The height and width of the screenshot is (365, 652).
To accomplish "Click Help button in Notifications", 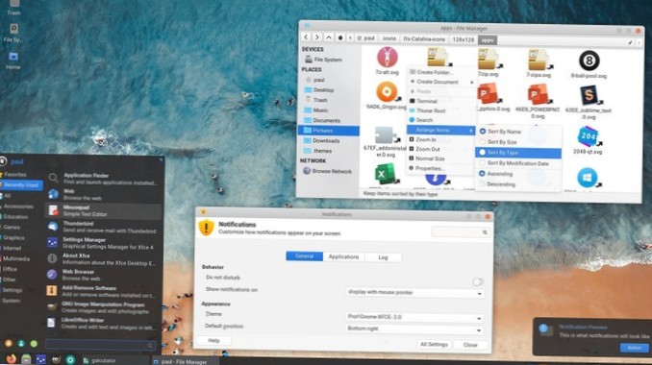I will (x=213, y=340).
